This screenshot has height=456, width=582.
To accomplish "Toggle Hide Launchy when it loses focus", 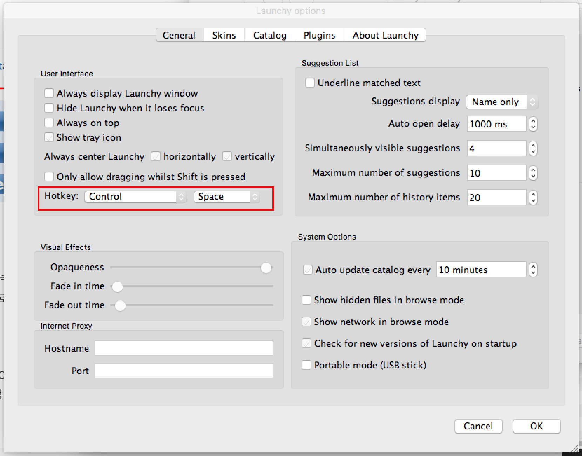I will point(49,108).
